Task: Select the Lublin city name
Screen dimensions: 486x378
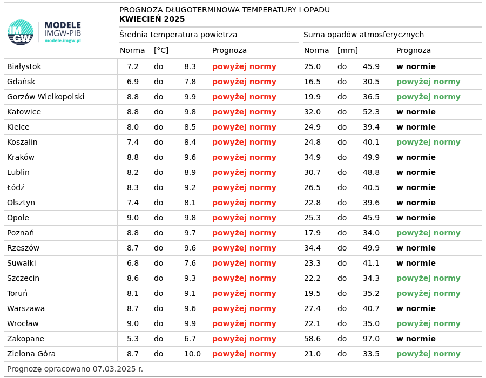Action: [18, 172]
